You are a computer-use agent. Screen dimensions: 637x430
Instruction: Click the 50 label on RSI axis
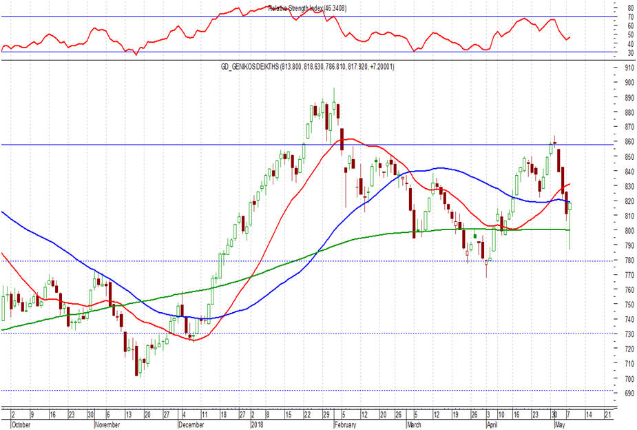[x=631, y=35]
